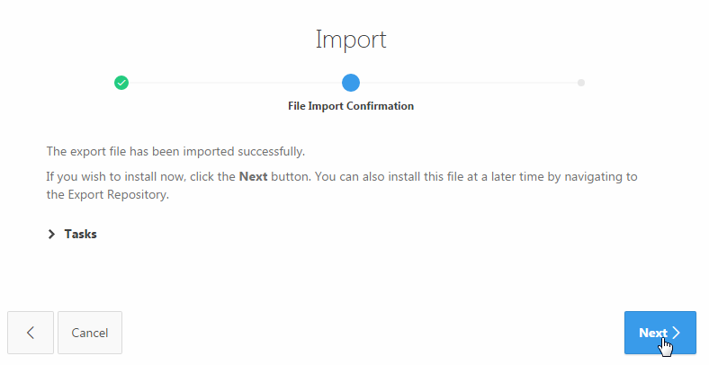Select the completed green checkmark step
The width and height of the screenshot is (709, 365).
click(121, 83)
